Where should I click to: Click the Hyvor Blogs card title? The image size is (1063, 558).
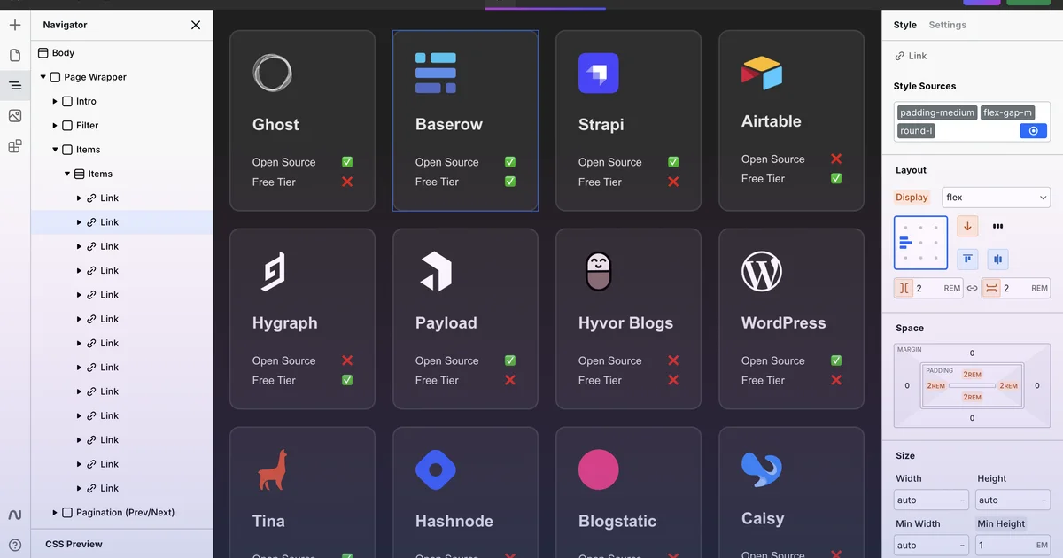[625, 323]
